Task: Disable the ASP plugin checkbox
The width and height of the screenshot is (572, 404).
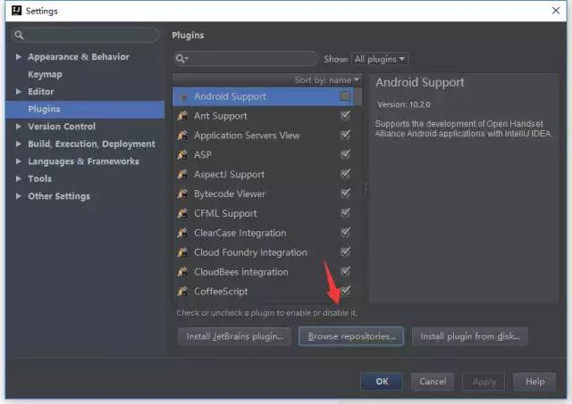Action: 345,154
